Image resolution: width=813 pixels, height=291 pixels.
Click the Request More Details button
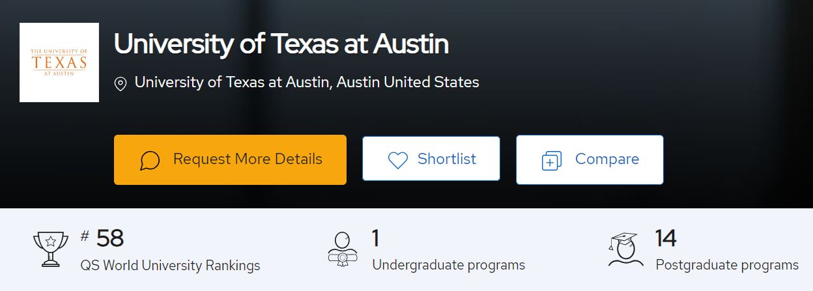point(230,159)
